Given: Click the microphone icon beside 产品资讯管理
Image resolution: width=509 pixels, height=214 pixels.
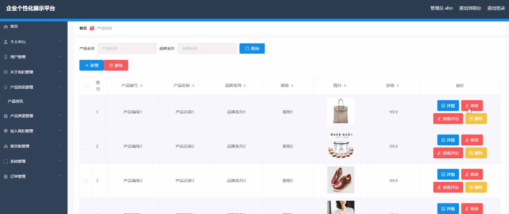Looking at the screenshot, I should (6, 87).
